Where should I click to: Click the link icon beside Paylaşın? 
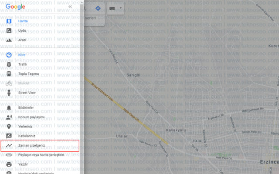pos(9,155)
